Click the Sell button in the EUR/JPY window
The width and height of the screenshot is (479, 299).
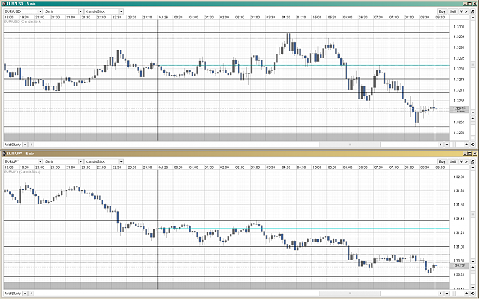(453, 161)
